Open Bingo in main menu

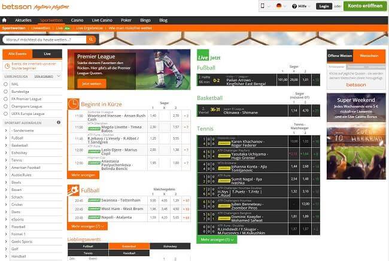pos(145,20)
